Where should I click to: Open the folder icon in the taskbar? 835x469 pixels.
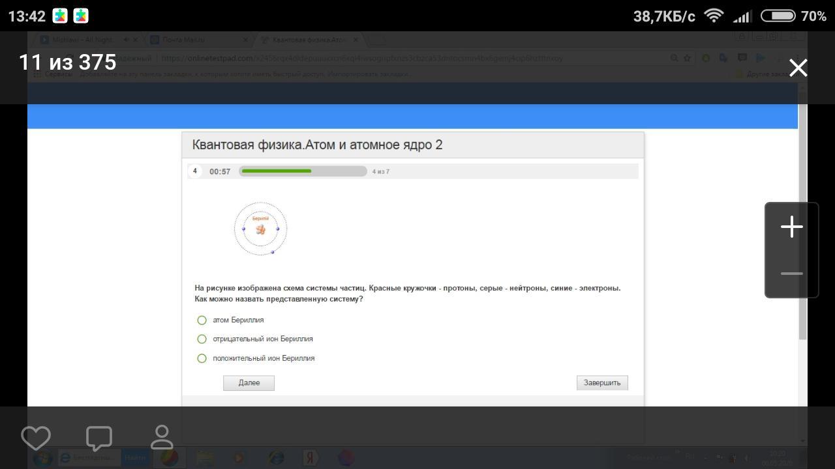click(205, 458)
